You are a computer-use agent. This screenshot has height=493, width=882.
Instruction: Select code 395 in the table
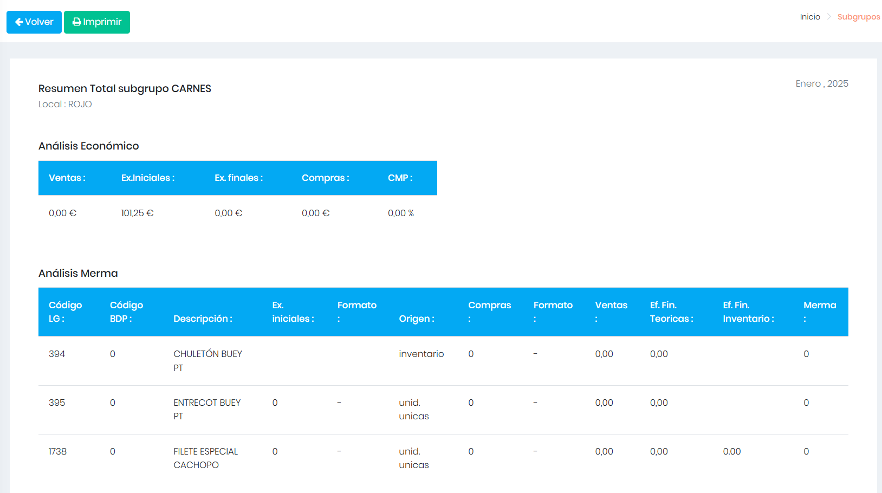57,403
